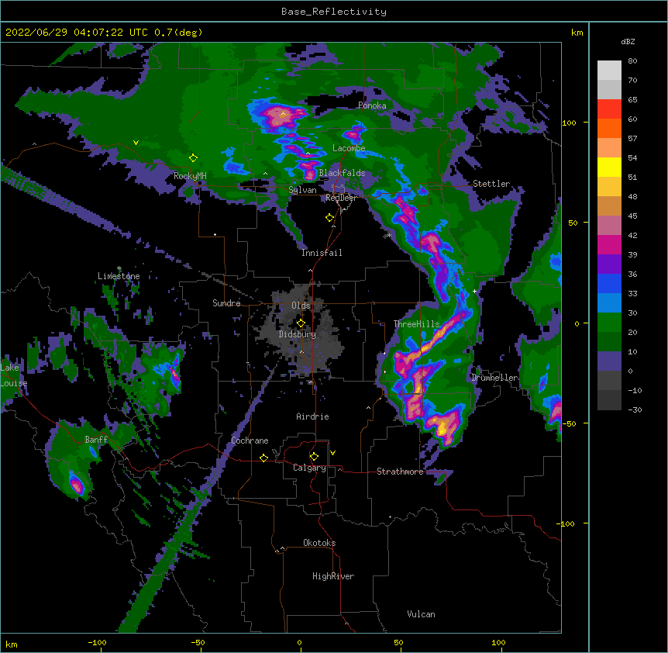Click the -50 tick on the bottom km axis
This screenshot has width=668, height=653.
coord(198,643)
